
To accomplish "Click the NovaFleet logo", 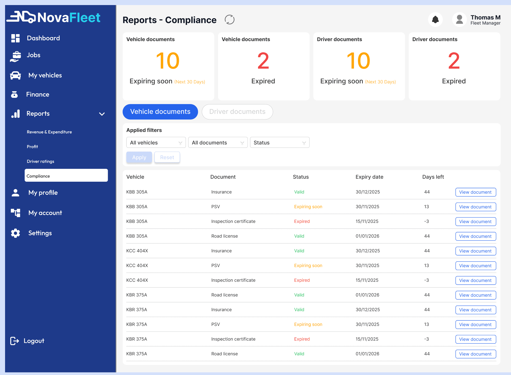I will click(x=53, y=17).
